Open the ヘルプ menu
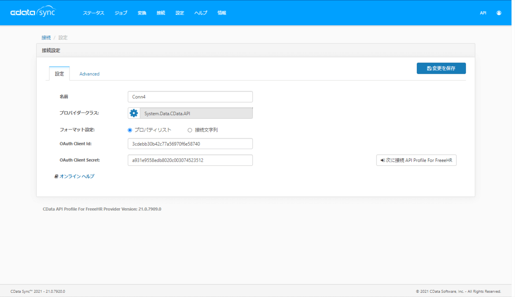Image resolution: width=515 pixels, height=297 pixels. click(x=201, y=13)
